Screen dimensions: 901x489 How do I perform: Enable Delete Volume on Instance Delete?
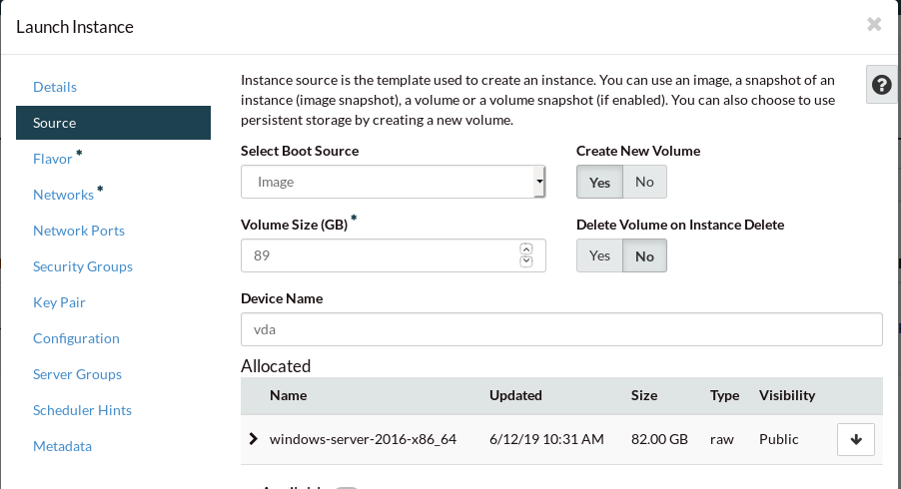coord(599,256)
